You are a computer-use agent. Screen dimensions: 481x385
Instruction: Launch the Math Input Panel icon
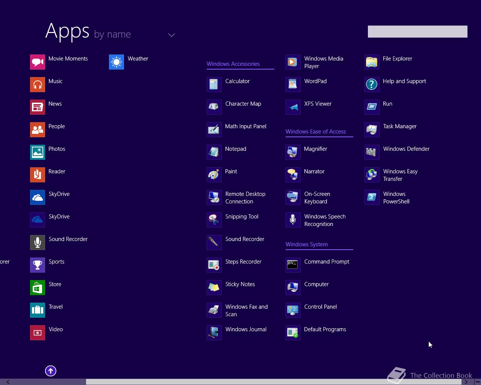pyautogui.click(x=214, y=130)
